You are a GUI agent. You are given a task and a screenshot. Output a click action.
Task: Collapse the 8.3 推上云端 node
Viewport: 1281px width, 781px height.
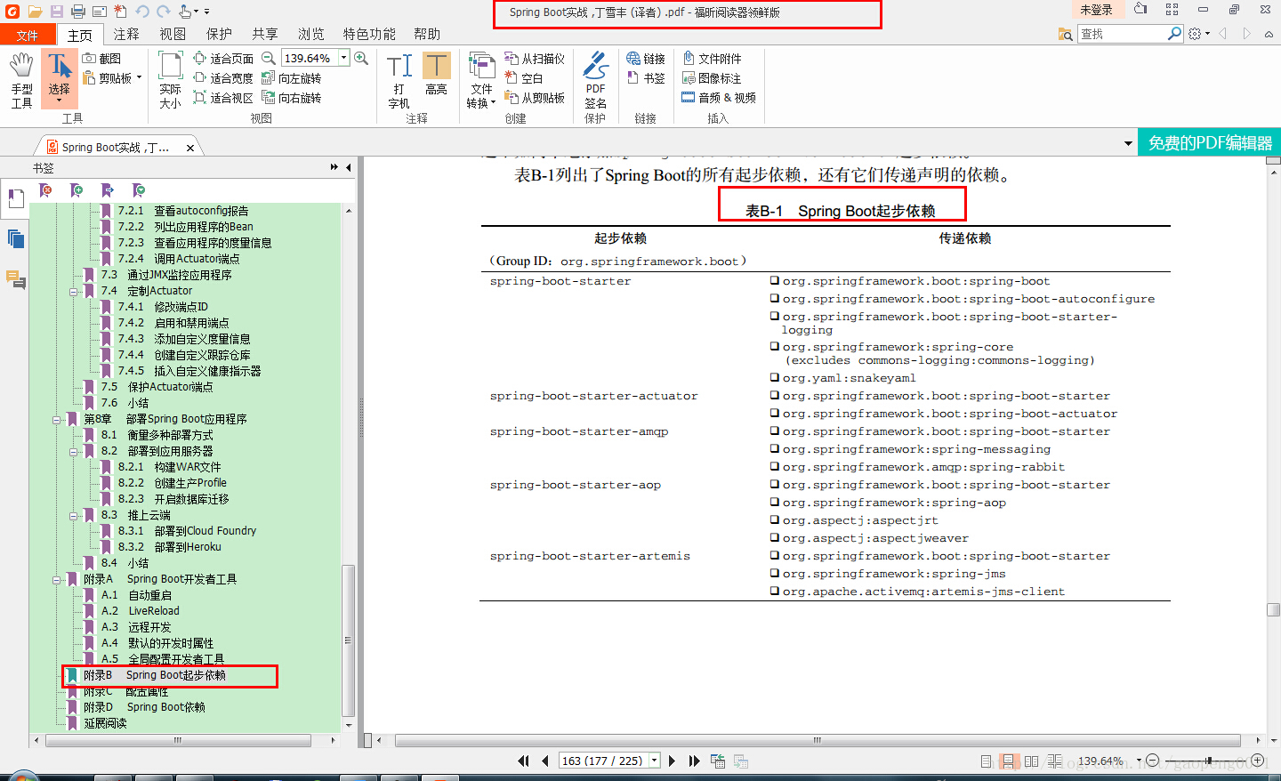74,515
